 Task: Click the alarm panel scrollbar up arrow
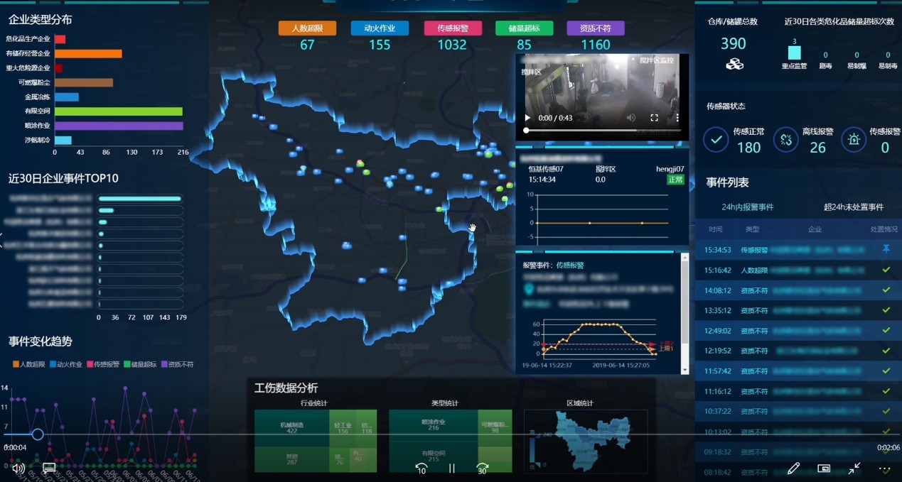click(685, 258)
